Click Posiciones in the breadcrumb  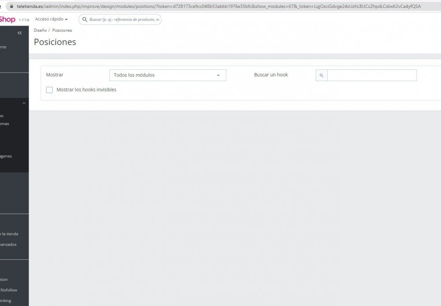(62, 30)
